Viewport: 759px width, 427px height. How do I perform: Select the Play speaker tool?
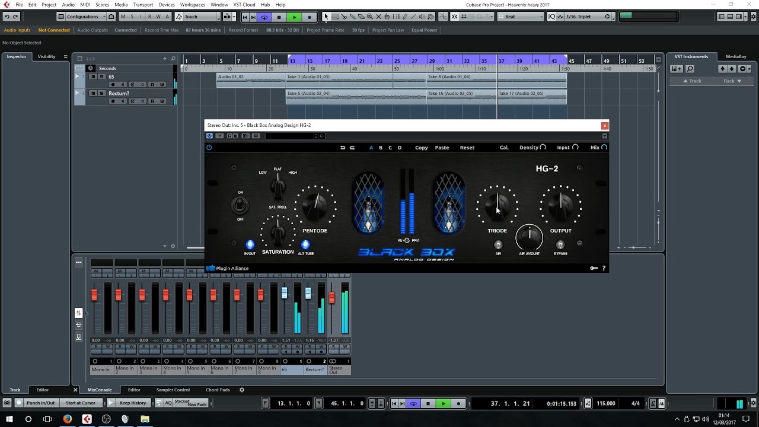click(422, 17)
